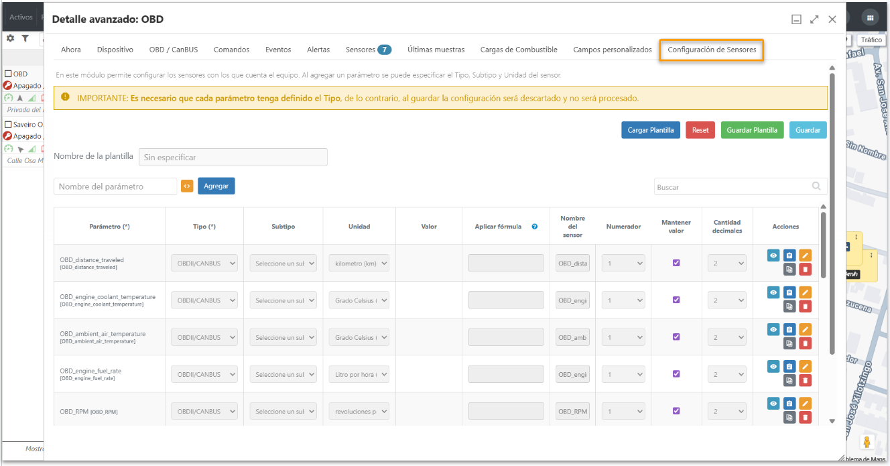The image size is (890, 466).
Task: Go to the Cargas de Combustible tab
Action: 519,50
